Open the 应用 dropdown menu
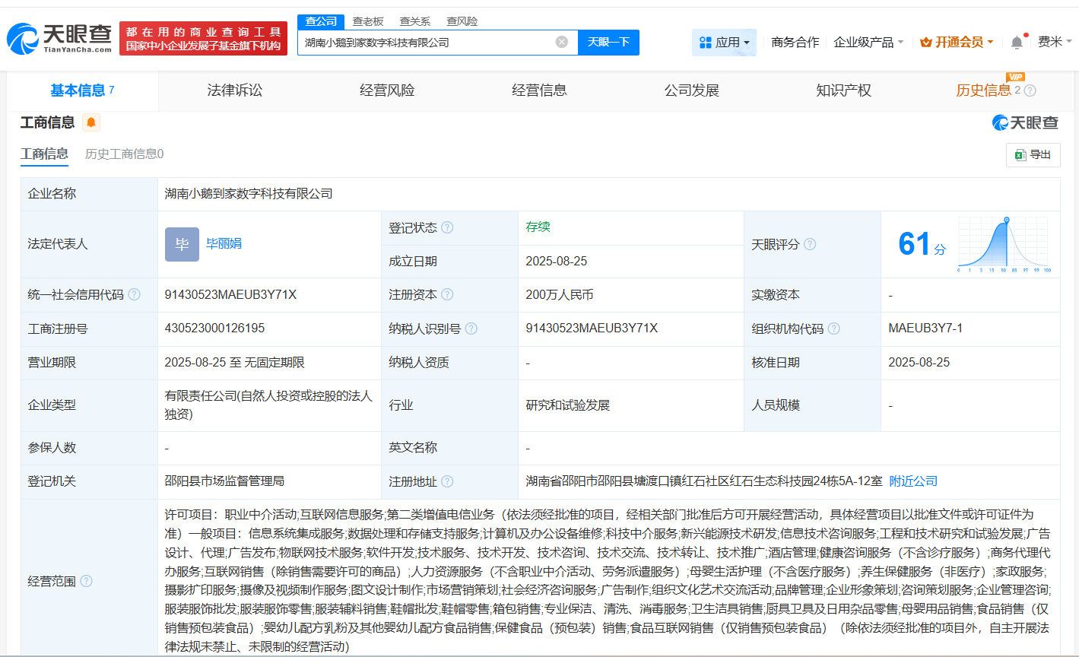The height and width of the screenshot is (657, 1079). pyautogui.click(x=724, y=42)
